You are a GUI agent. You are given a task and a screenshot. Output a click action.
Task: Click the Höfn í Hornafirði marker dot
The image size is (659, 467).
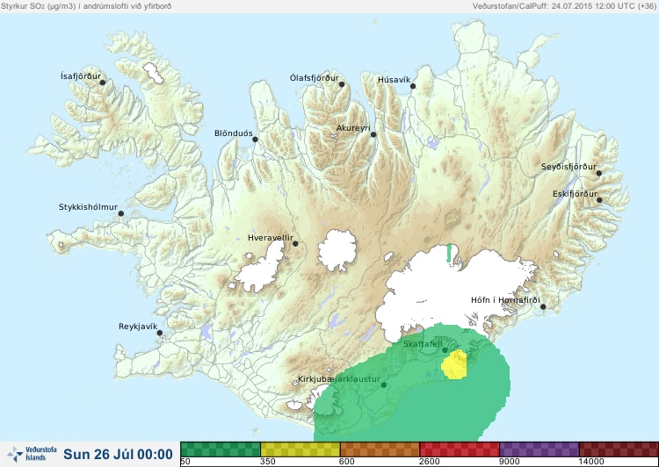(x=543, y=307)
